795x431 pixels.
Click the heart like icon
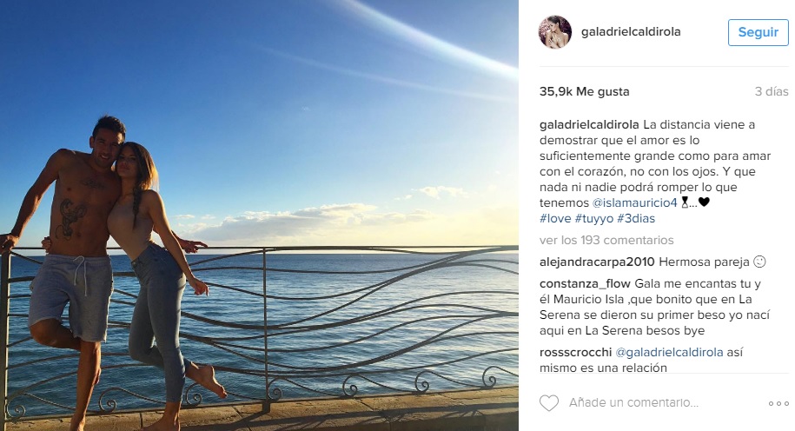[x=548, y=403]
